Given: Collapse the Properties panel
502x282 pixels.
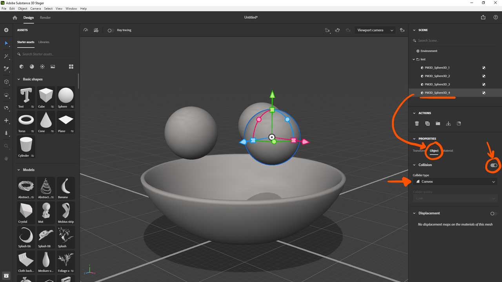Looking at the screenshot, I should point(414,139).
